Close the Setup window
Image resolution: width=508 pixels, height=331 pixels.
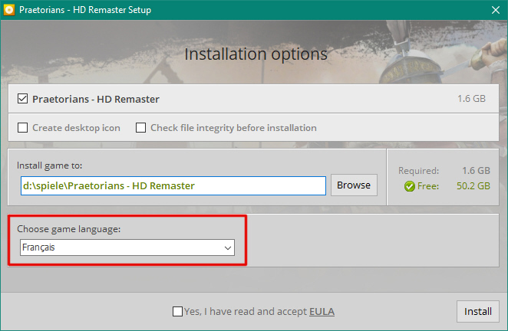point(496,10)
